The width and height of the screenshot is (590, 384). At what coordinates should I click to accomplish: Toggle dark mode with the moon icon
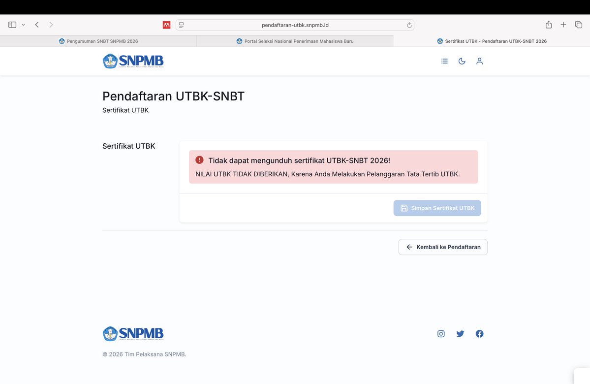(462, 61)
